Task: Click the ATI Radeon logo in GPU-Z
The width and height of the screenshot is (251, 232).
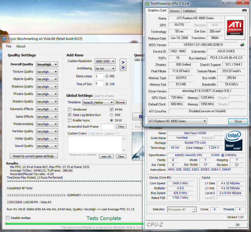Action: (235, 27)
